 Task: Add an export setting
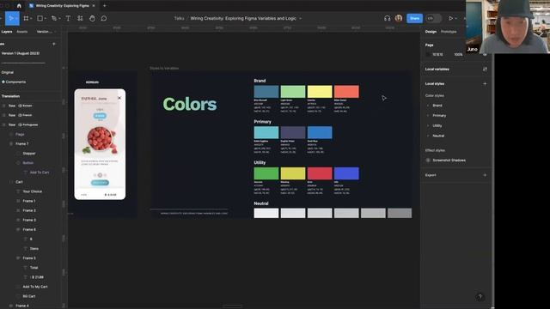[x=485, y=175]
